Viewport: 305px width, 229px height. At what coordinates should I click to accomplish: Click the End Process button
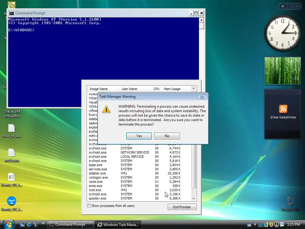point(182,207)
